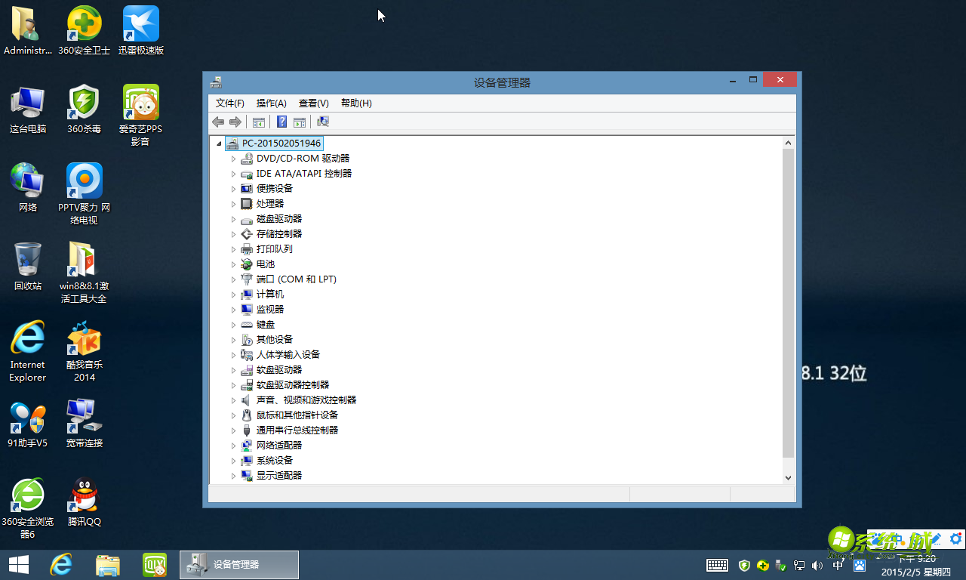Click the Windows Start button

coord(17,565)
